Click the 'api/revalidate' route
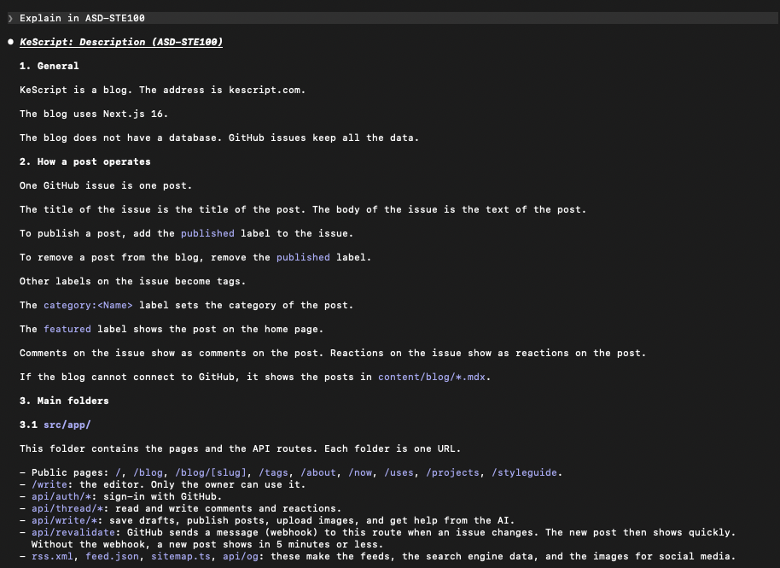Viewport: 780px width, 568px height. 73,532
